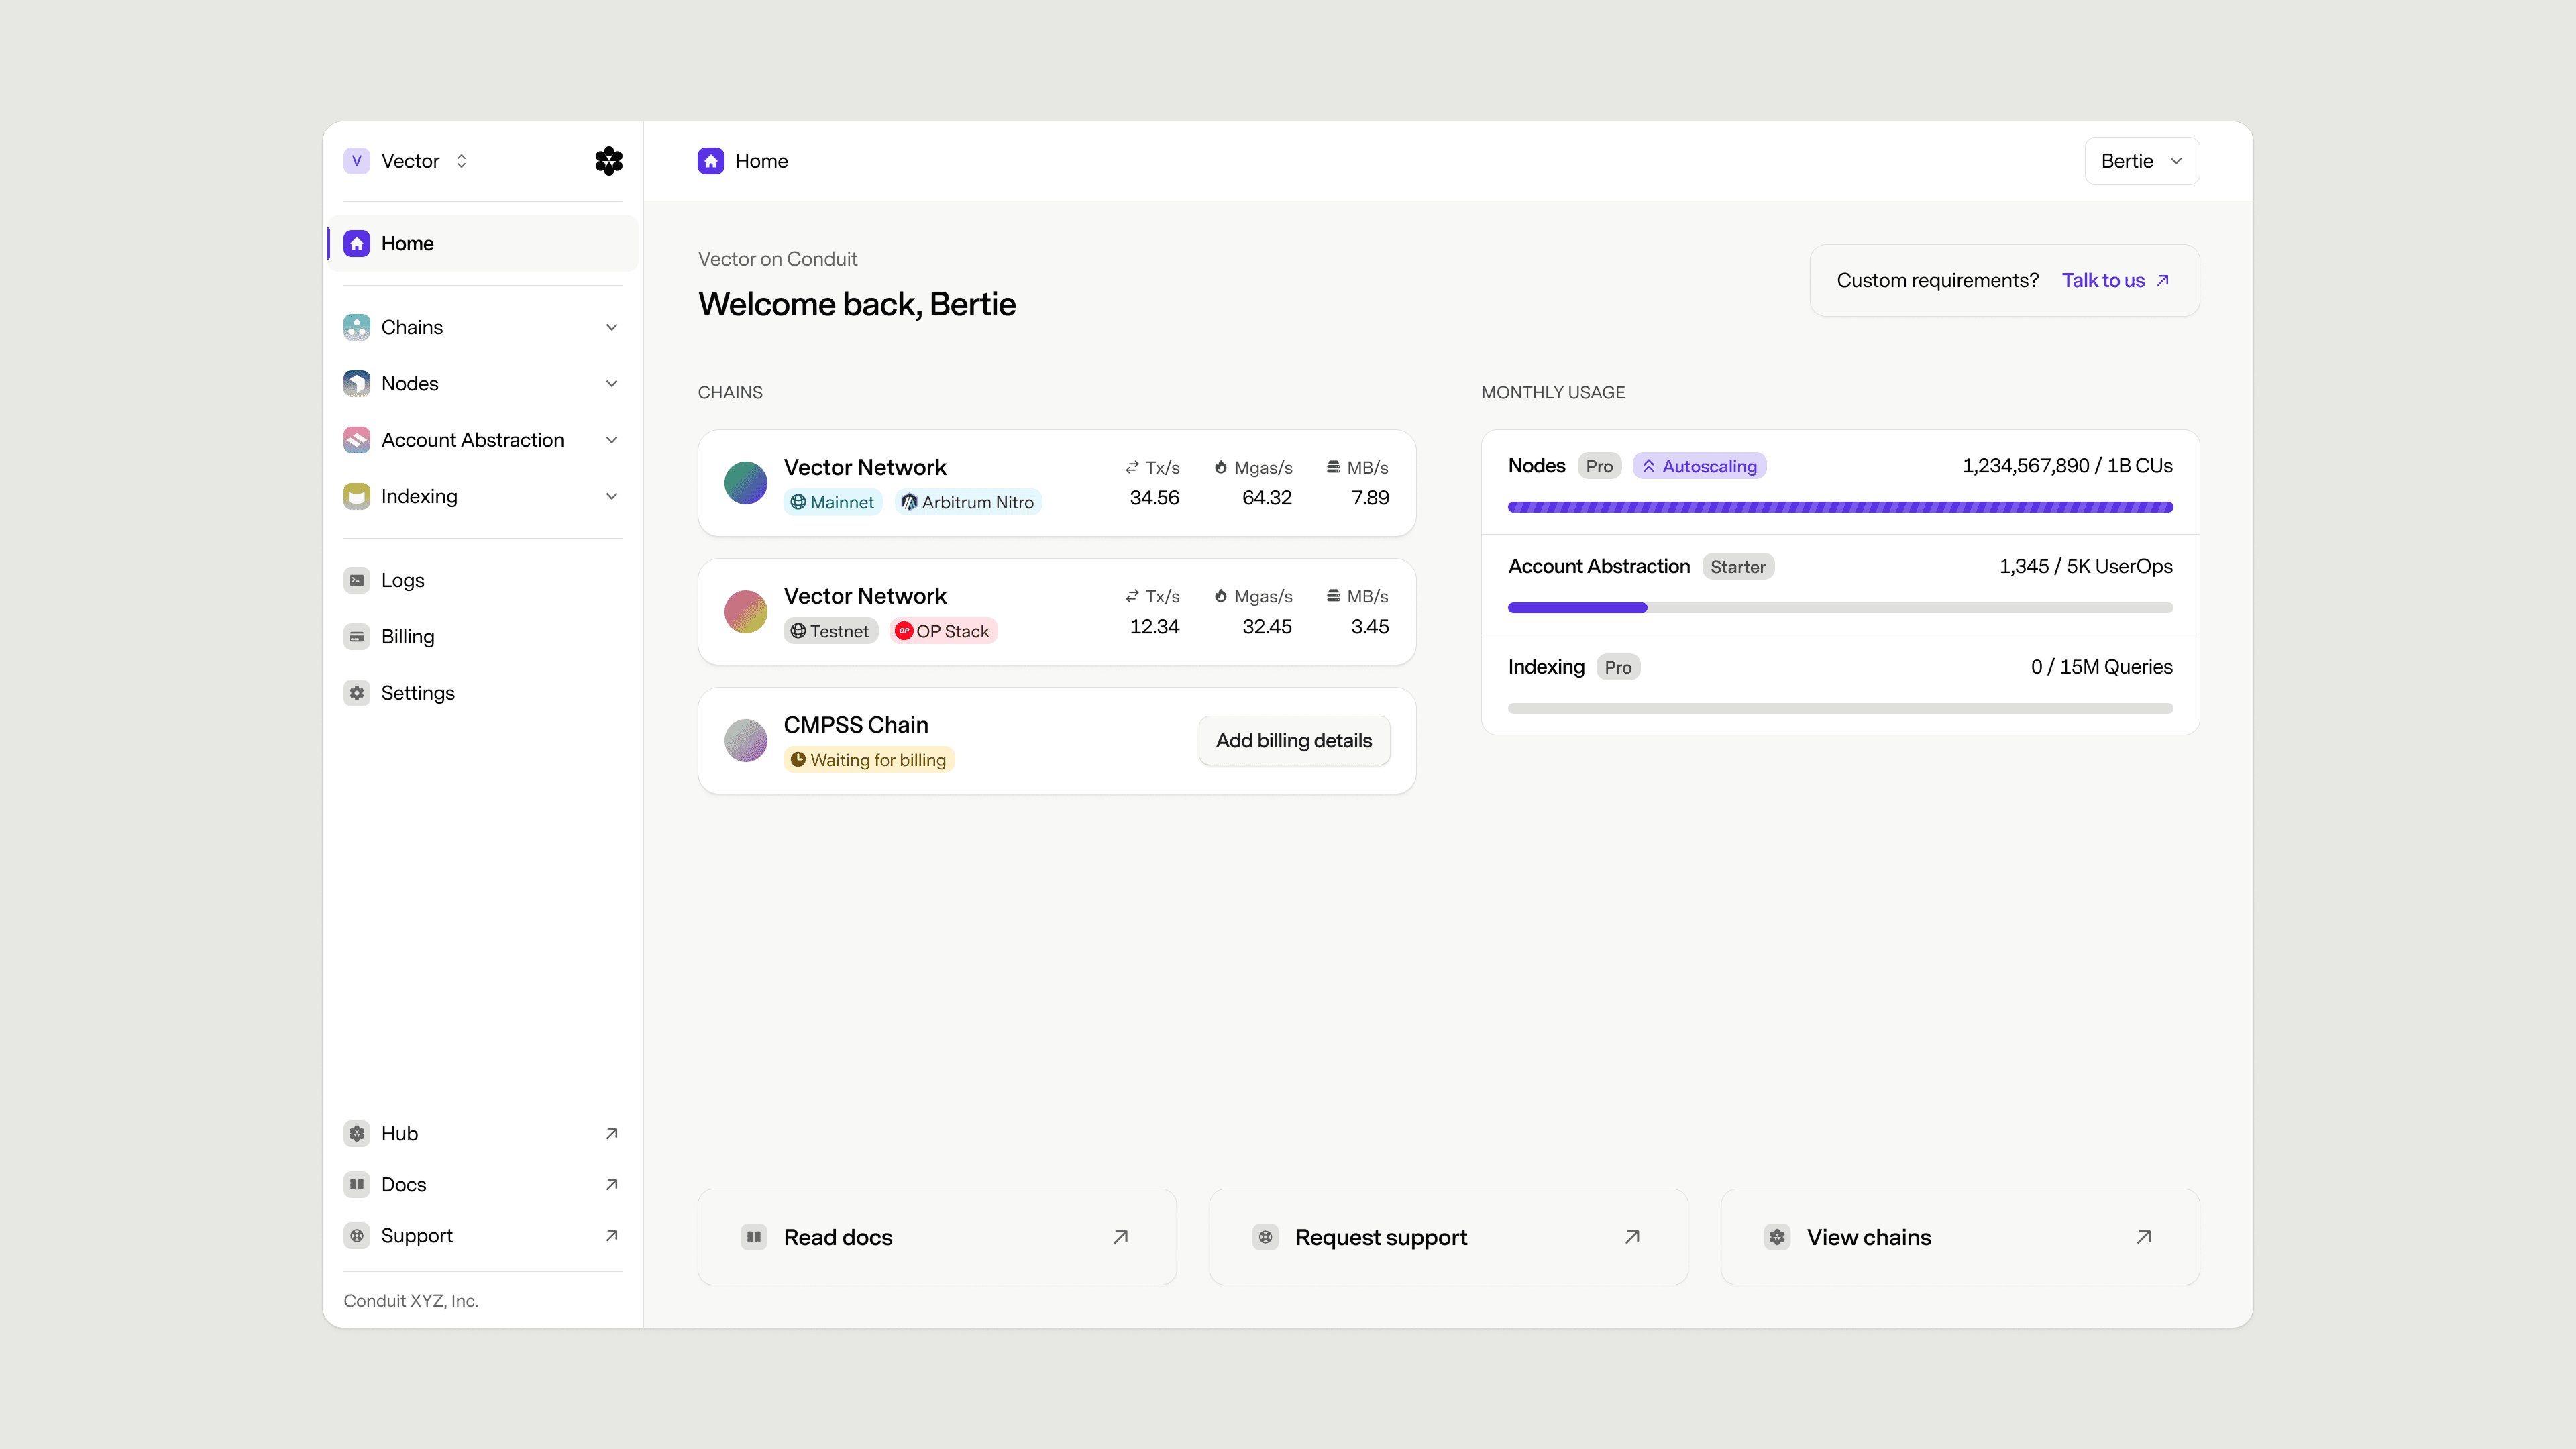The height and width of the screenshot is (1449, 2576).
Task: Open the Bertie user dropdown
Action: click(x=2141, y=161)
